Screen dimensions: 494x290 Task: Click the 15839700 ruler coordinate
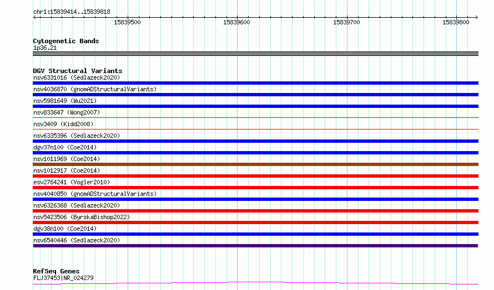(x=346, y=22)
